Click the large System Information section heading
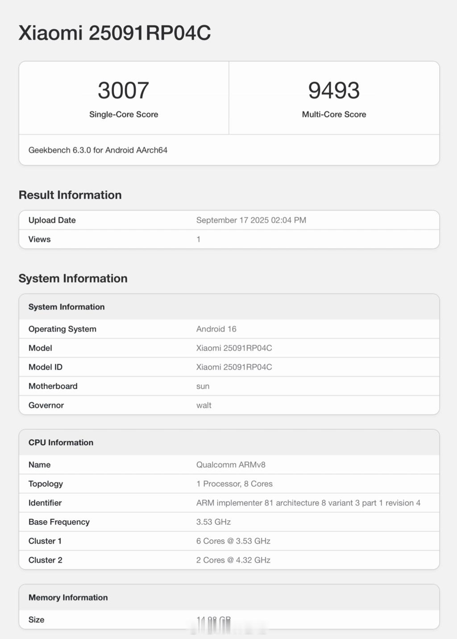Viewport: 457px width, 639px height. coord(73,278)
